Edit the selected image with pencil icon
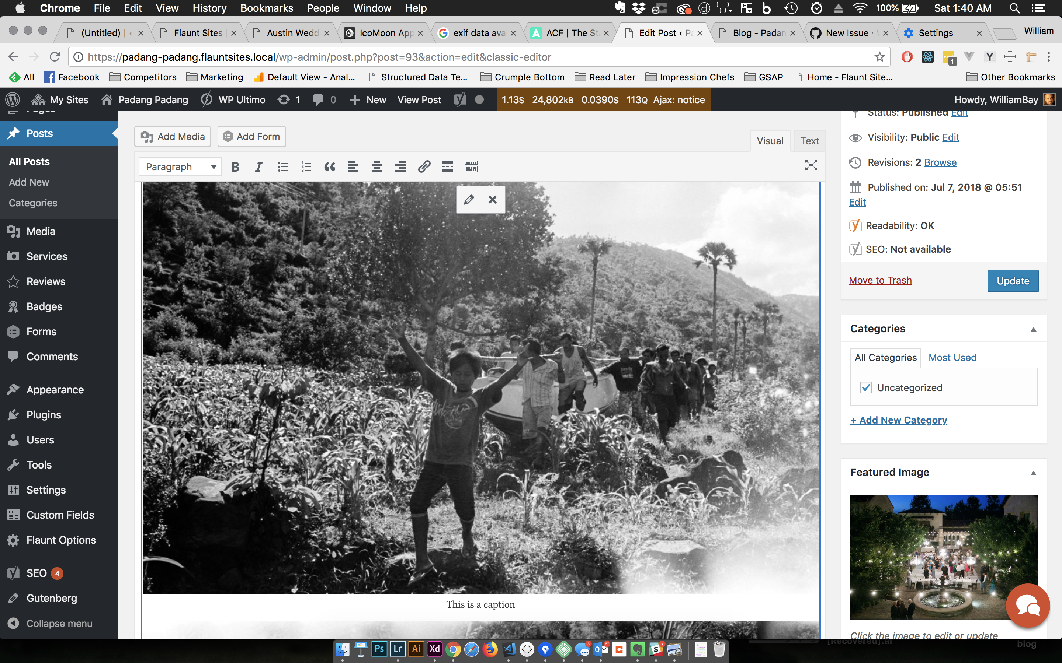 469,200
